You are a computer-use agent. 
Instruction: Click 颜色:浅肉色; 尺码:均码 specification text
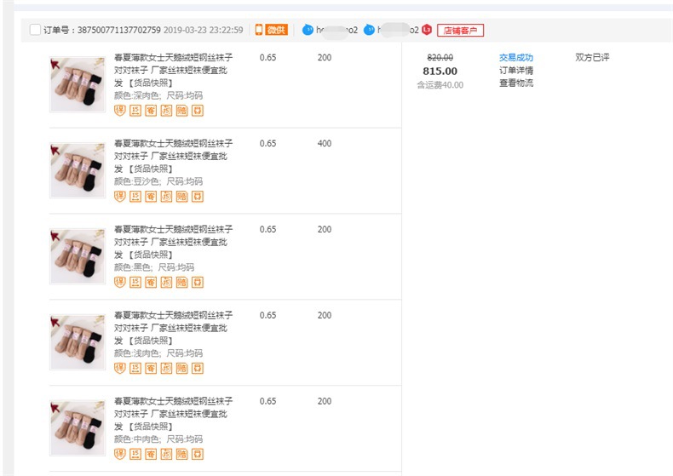158,353
